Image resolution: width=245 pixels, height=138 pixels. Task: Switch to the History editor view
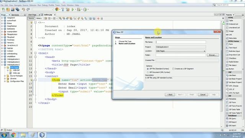click(39, 18)
